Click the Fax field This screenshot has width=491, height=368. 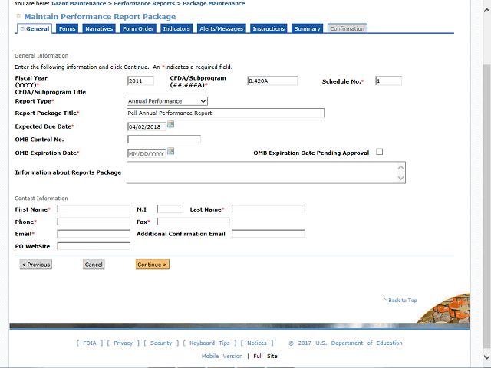[193, 222]
